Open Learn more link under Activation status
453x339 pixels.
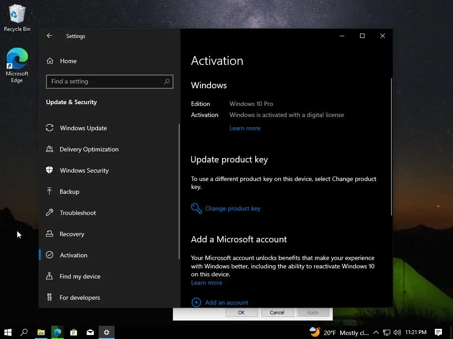point(245,128)
